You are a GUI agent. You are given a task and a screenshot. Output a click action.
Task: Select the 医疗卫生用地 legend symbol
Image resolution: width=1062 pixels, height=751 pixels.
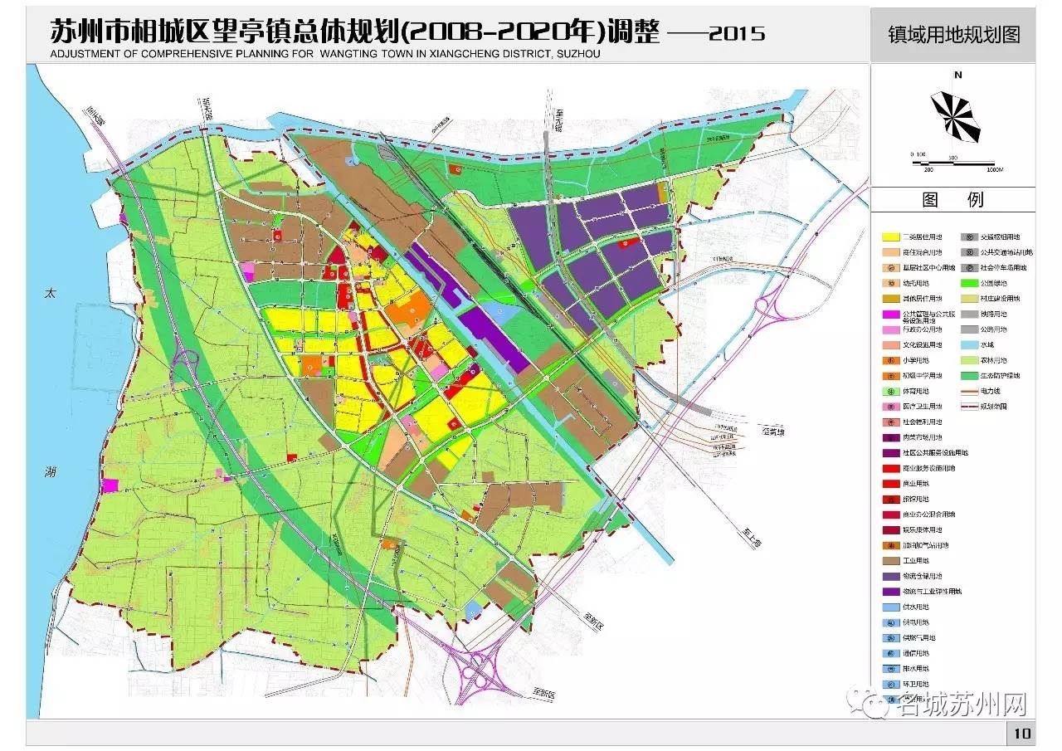(x=889, y=406)
